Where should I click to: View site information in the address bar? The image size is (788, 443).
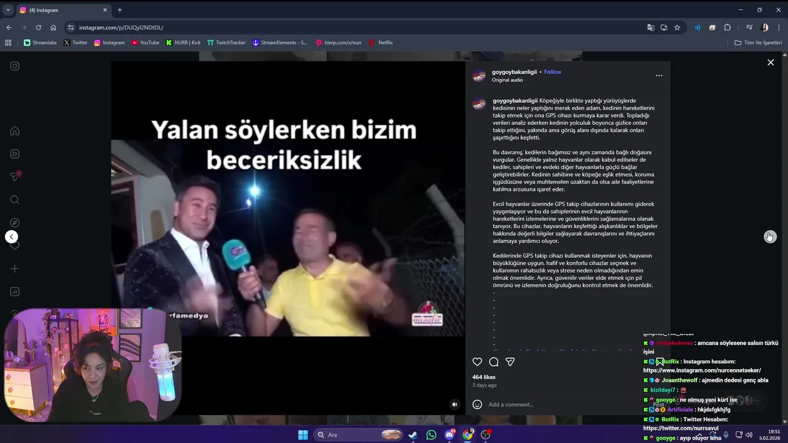point(71,27)
